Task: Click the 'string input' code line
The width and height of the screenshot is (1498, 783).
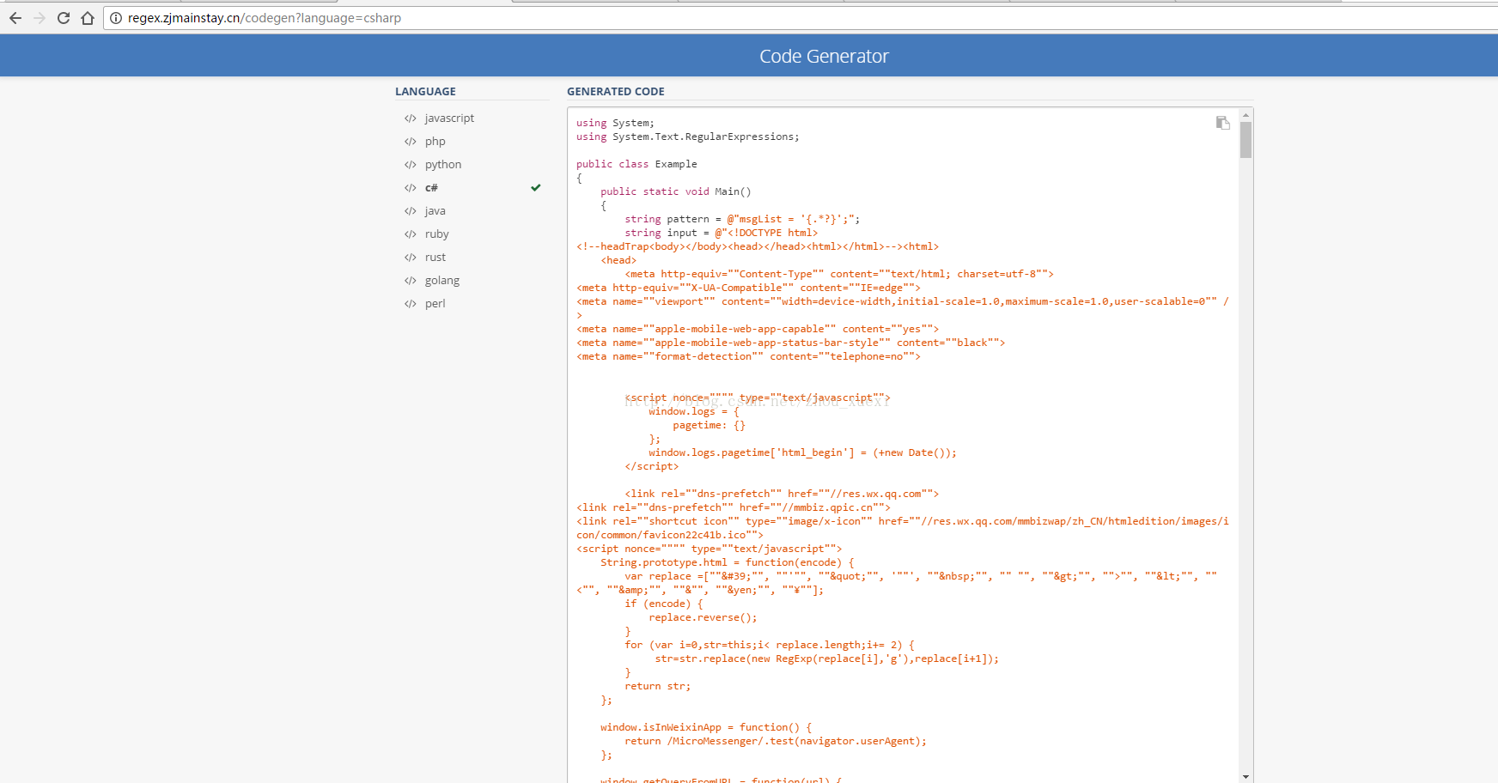Action: click(722, 233)
